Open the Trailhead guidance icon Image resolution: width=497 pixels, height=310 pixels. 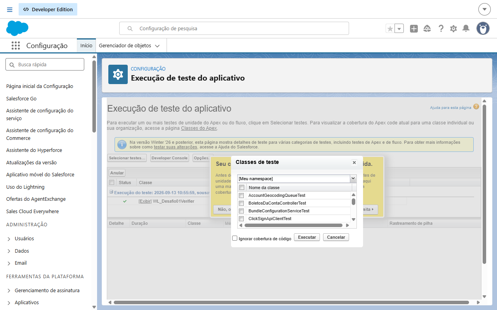(x=427, y=29)
